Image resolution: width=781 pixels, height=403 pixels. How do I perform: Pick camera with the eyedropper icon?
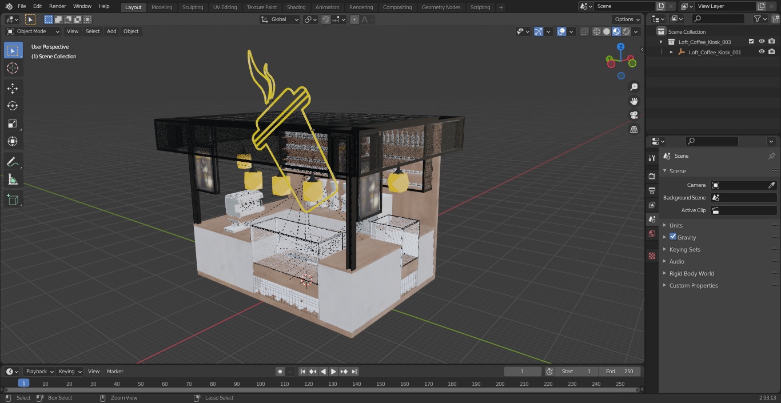[x=771, y=185]
